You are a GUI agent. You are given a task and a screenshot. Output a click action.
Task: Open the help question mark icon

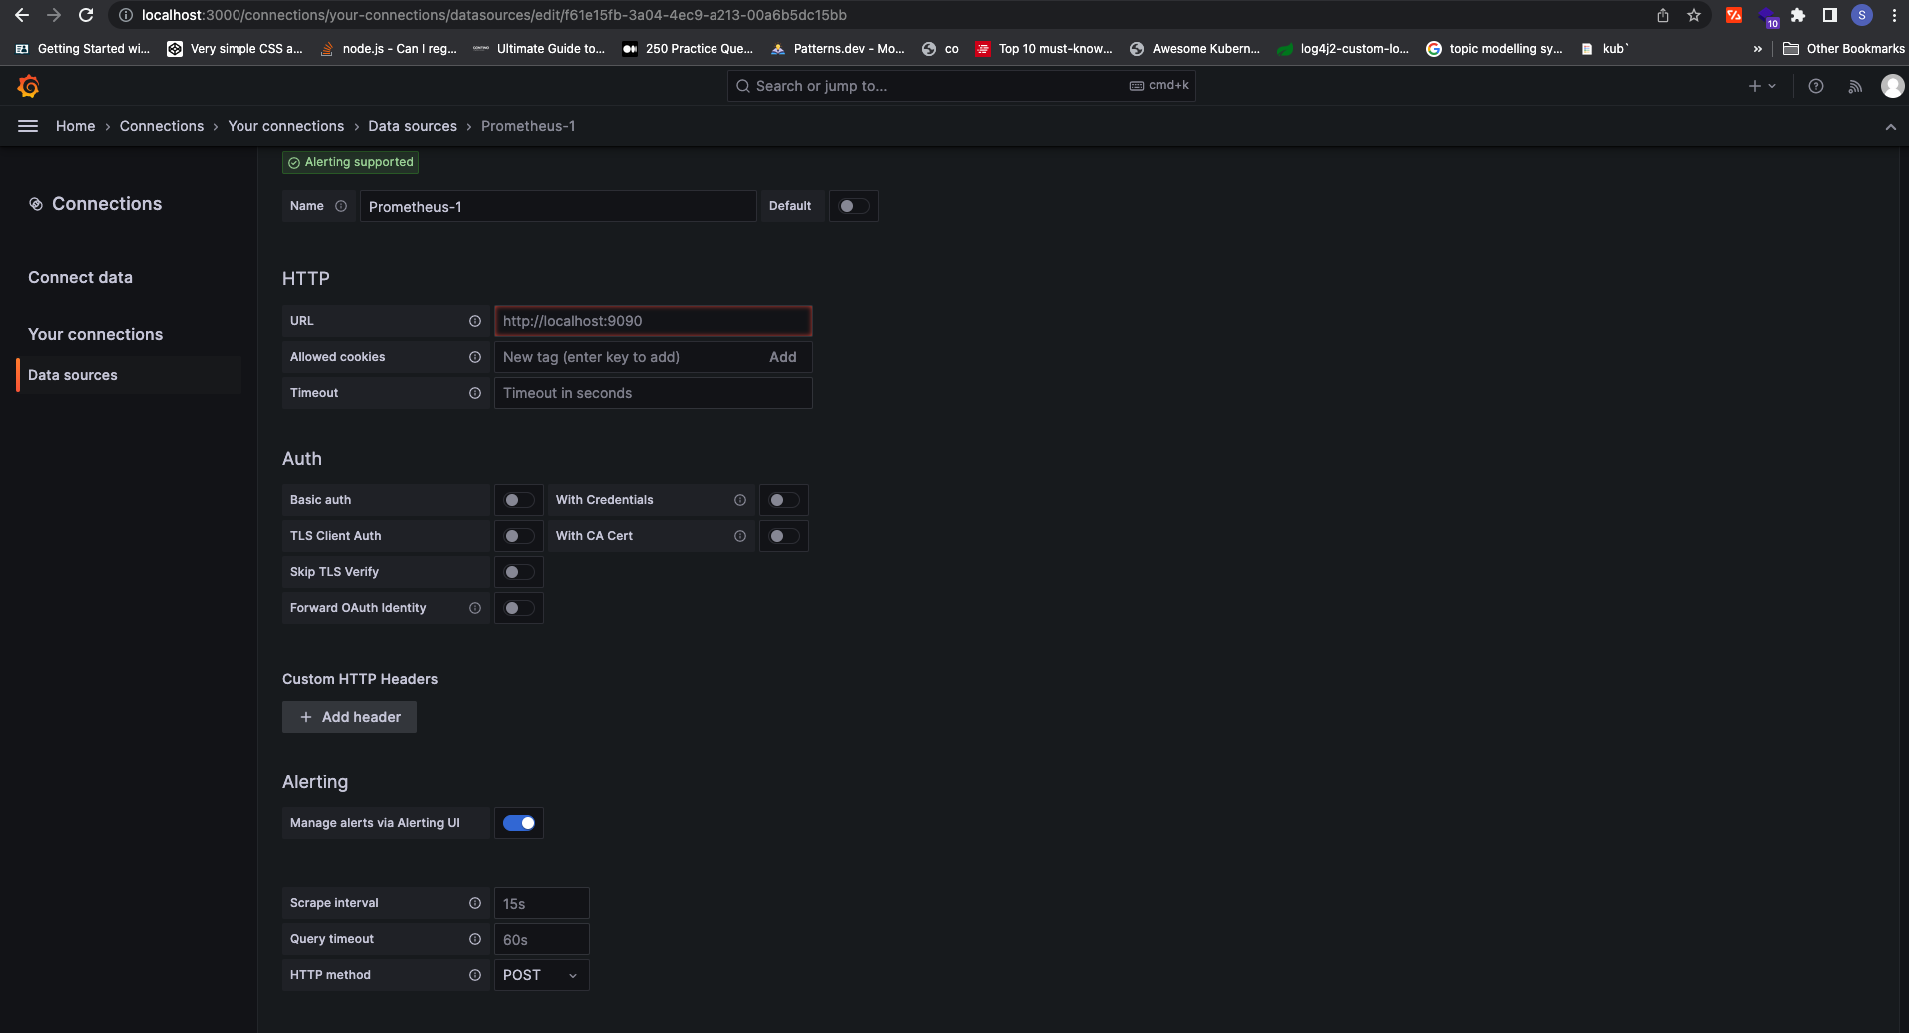(1816, 86)
